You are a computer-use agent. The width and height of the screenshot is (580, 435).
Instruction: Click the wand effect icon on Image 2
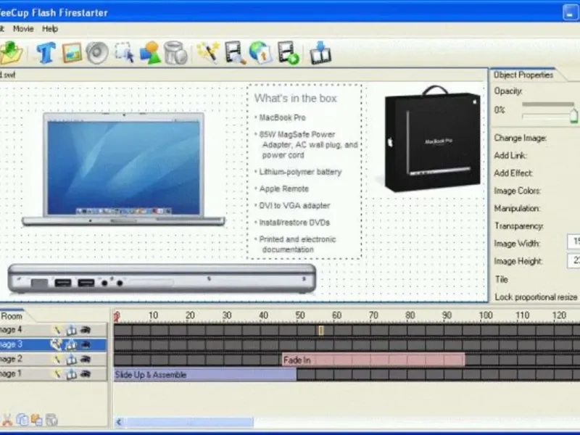(x=57, y=359)
